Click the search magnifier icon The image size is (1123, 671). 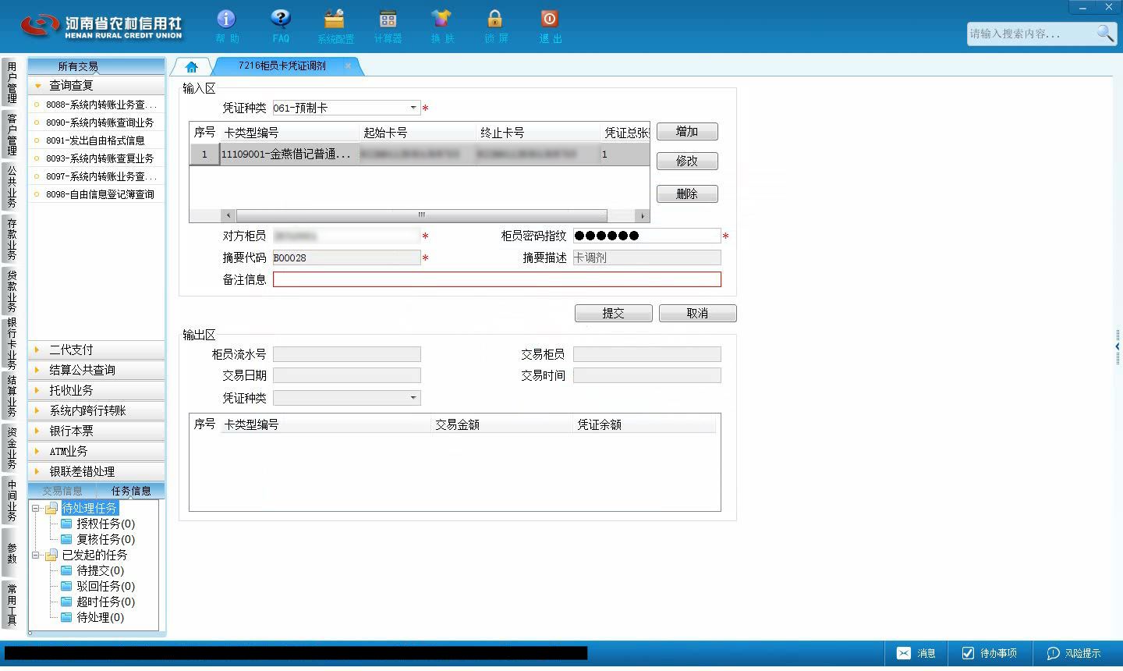tap(1105, 33)
